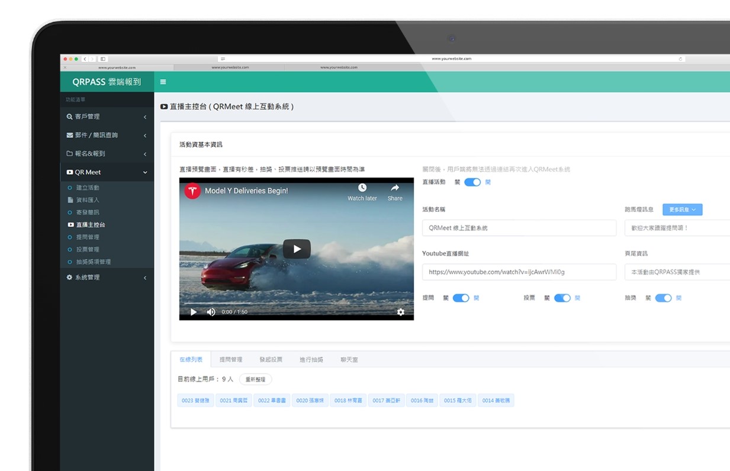This screenshot has height=471, width=730.
Task: Click the Model Y Deliveries Begin! video title
Action: click(x=246, y=191)
